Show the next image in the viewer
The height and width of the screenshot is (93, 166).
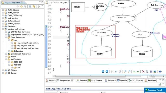(x=107, y=72)
